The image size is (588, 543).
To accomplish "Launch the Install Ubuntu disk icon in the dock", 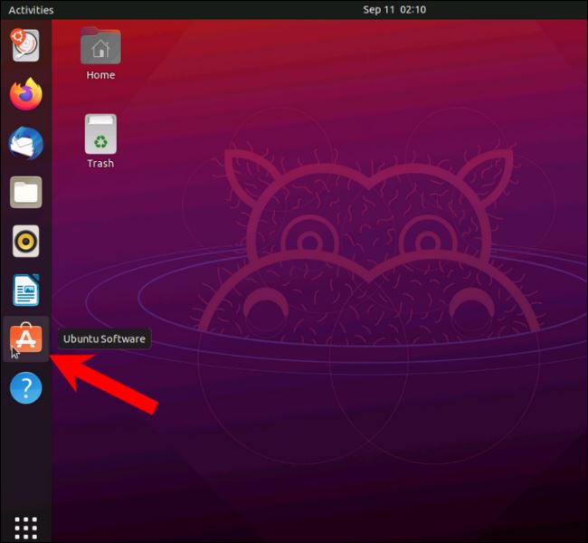I will [x=25, y=43].
